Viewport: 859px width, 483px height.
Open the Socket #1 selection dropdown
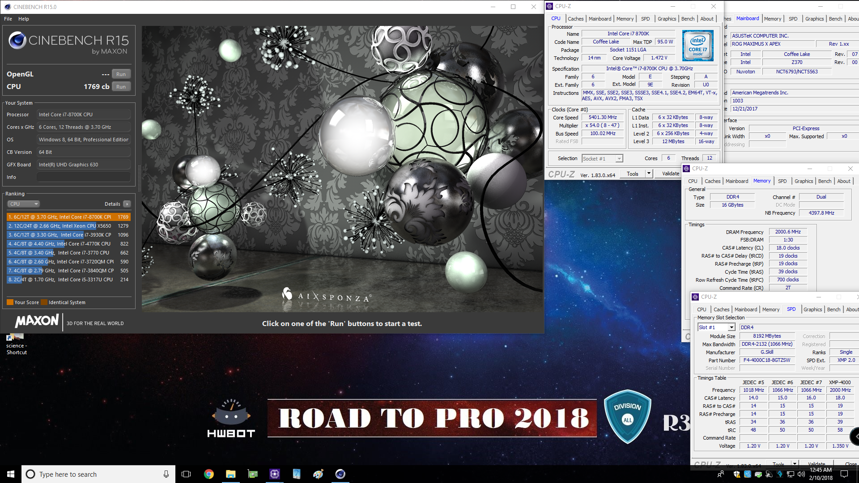click(x=602, y=159)
